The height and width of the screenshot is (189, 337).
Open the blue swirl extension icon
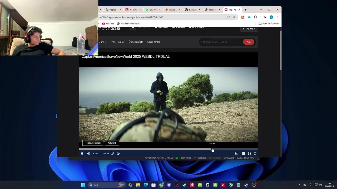[x=249, y=17]
